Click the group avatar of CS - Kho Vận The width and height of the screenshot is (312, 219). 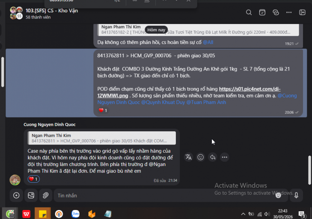tap(16, 13)
